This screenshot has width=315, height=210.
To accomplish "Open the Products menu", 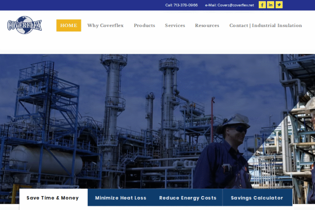I will (x=144, y=25).
